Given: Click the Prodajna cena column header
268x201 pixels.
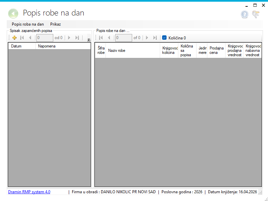Looking at the screenshot, I should tap(216, 51).
